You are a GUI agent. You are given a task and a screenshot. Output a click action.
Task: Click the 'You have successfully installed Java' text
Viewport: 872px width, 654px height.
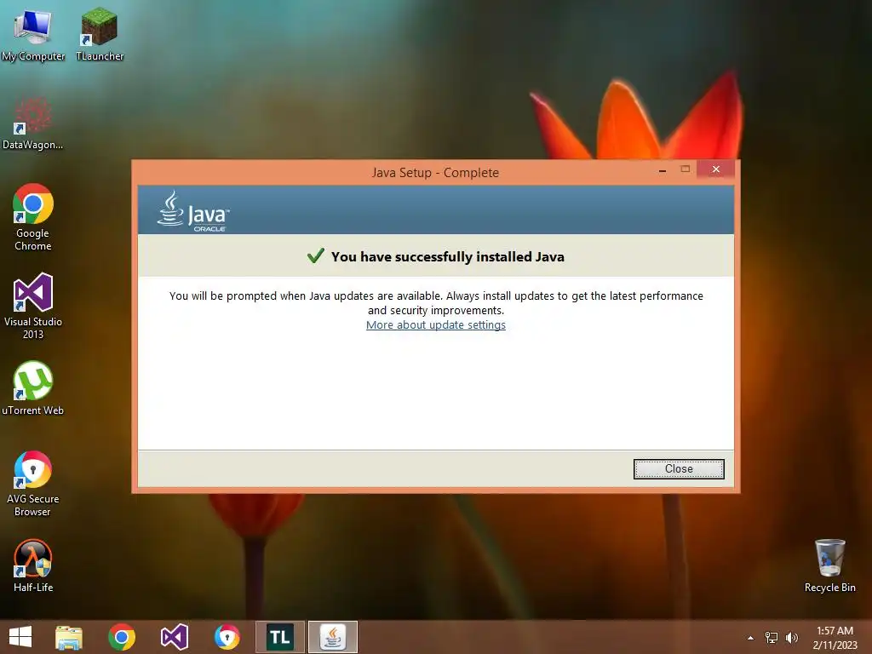(448, 257)
